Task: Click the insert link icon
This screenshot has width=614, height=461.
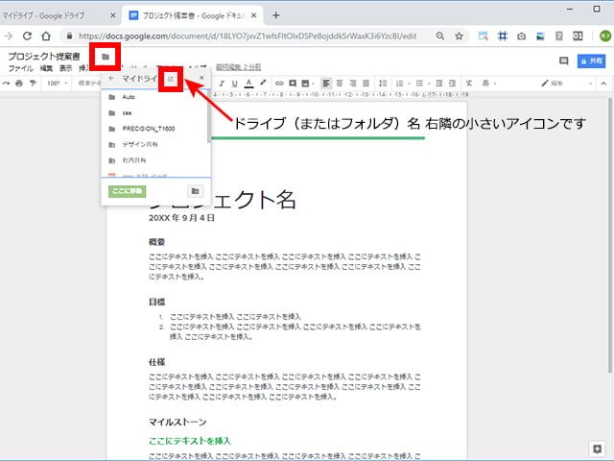Action: pos(279,84)
